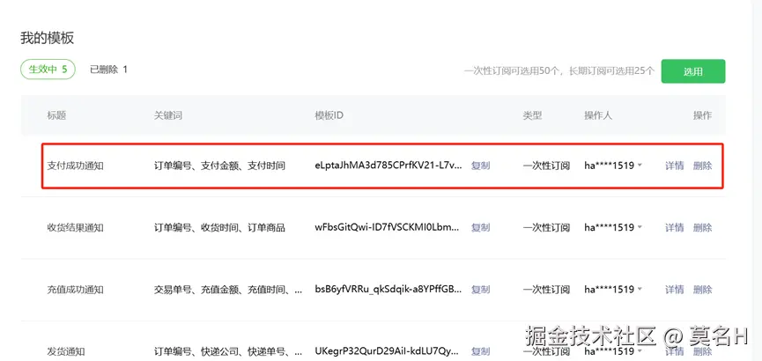Switch to the 已删除 1 tab

pos(108,70)
